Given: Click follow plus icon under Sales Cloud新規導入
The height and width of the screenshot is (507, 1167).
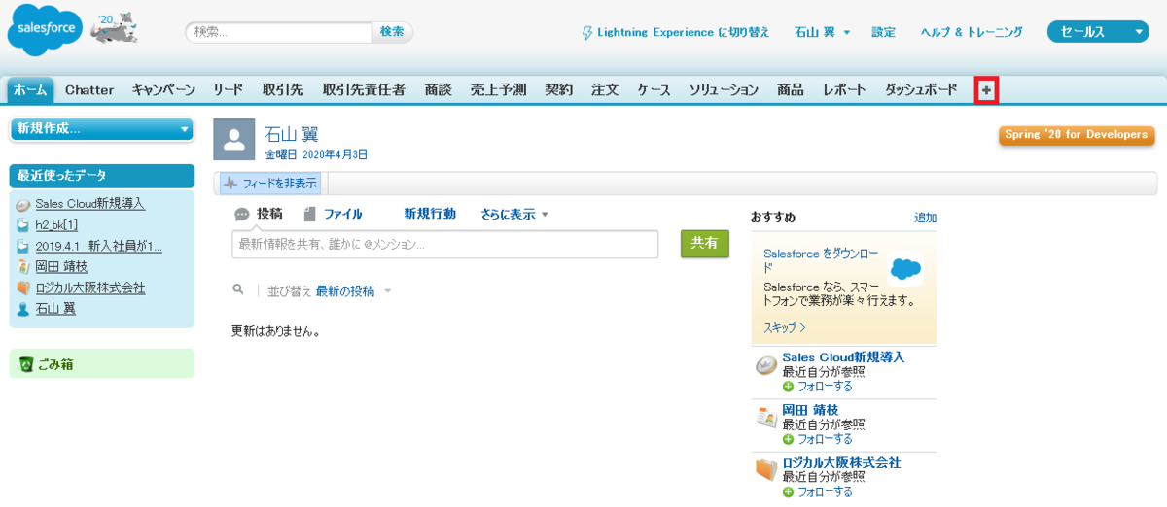Looking at the screenshot, I should click(788, 387).
